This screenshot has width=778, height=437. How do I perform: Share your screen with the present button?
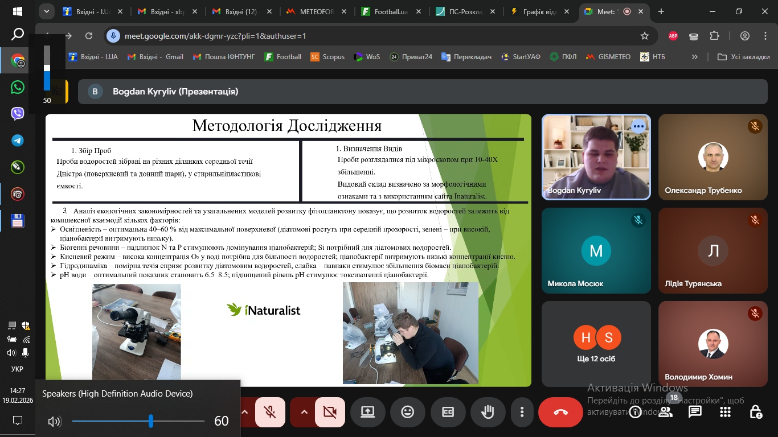click(x=367, y=412)
